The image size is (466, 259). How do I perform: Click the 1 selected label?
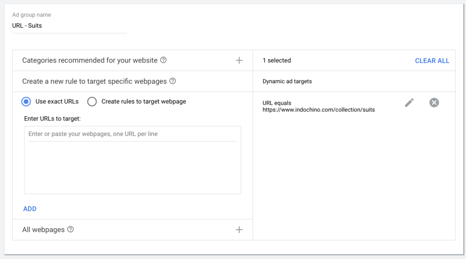point(277,60)
